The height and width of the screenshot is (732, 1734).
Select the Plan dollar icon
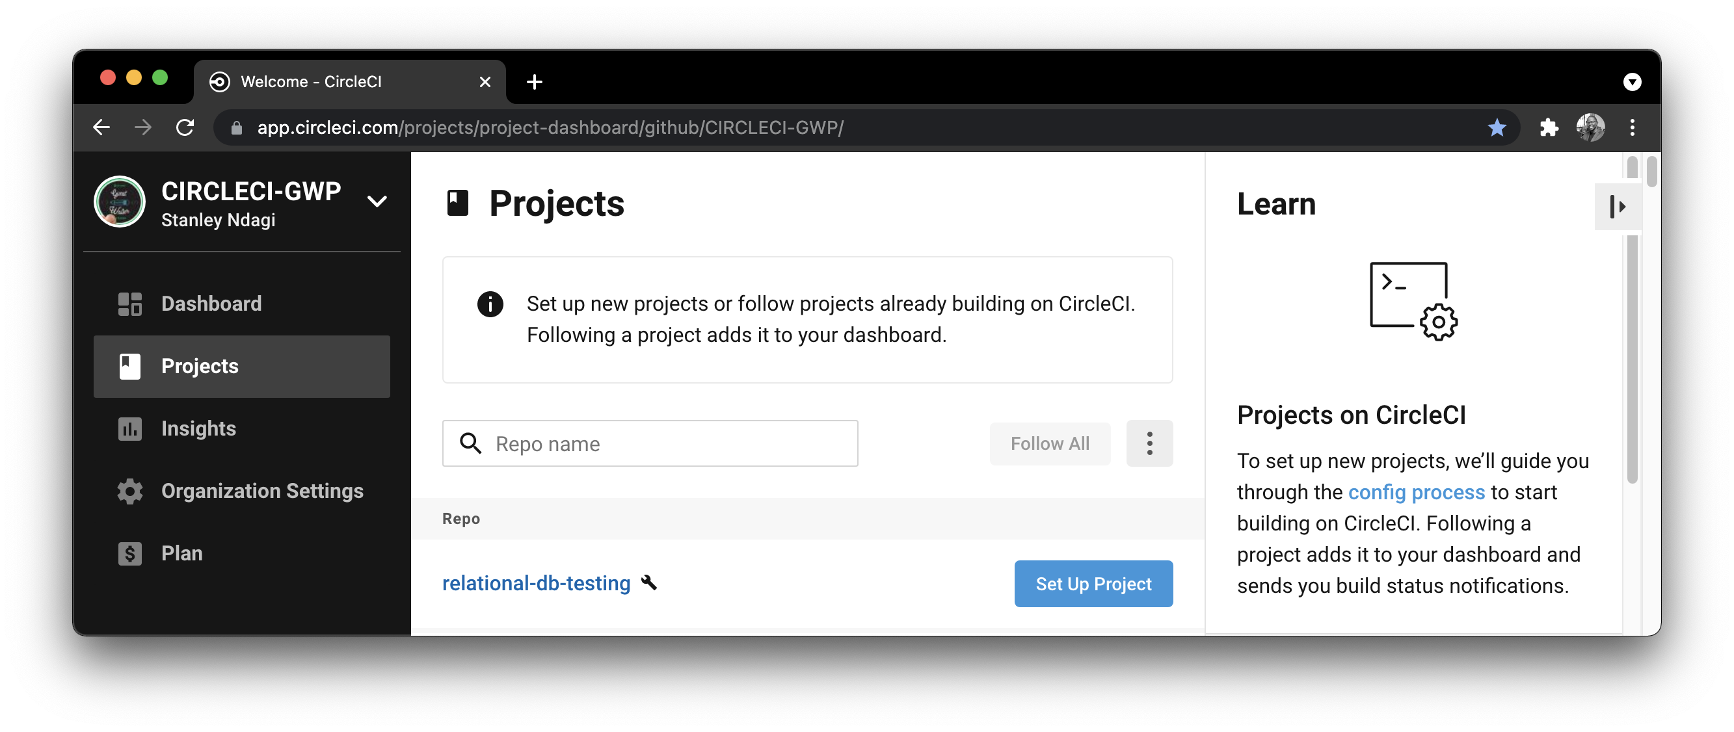[x=129, y=553]
